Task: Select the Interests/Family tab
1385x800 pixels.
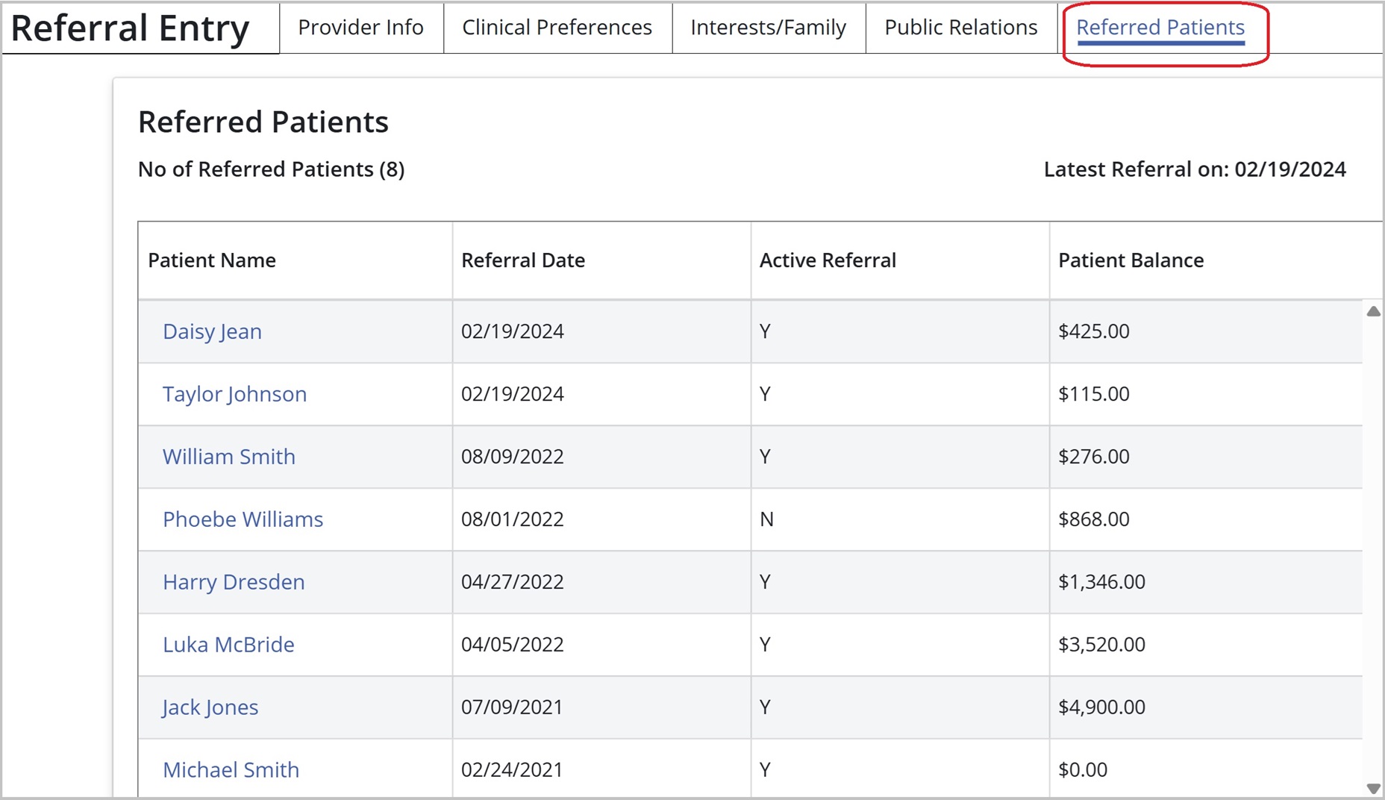Action: pos(768,28)
